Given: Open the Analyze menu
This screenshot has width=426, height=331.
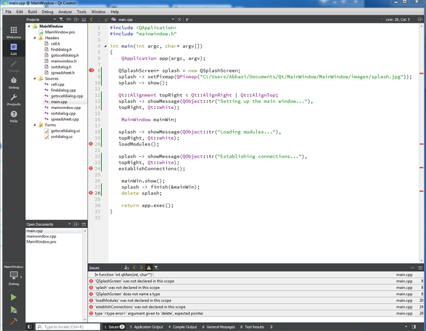Looking at the screenshot, I should click(65, 12).
